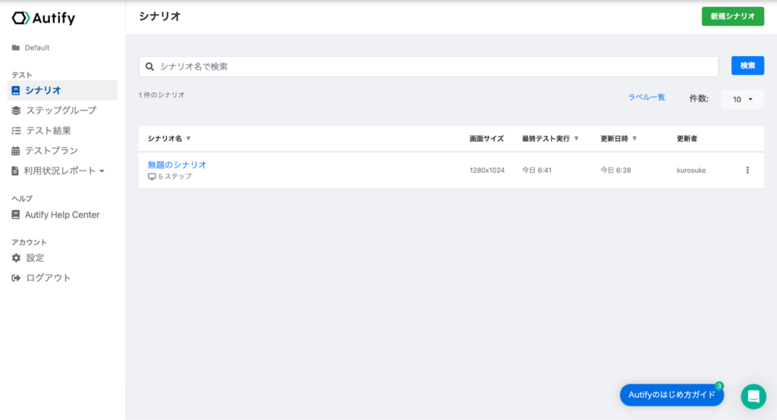Click the シナリオ book icon in sidebar

[x=16, y=91]
